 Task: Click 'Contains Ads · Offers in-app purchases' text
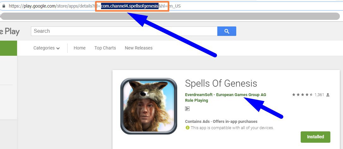coord(221,122)
